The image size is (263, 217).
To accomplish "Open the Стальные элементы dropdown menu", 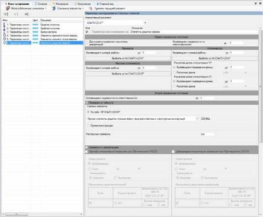I will coord(68,8).
